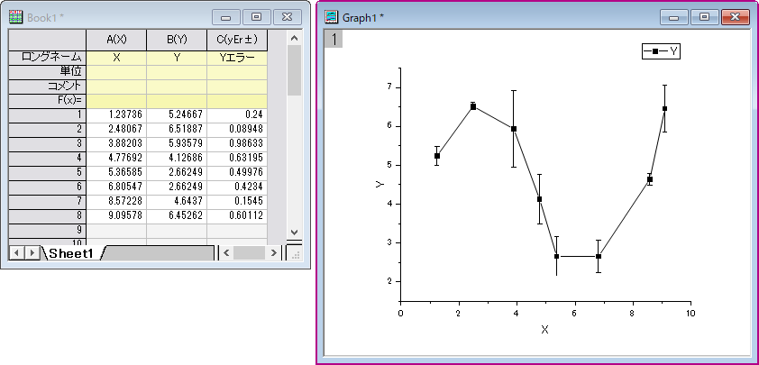The image size is (759, 365).
Task: Restore the Book1 window size
Action: click(x=257, y=16)
